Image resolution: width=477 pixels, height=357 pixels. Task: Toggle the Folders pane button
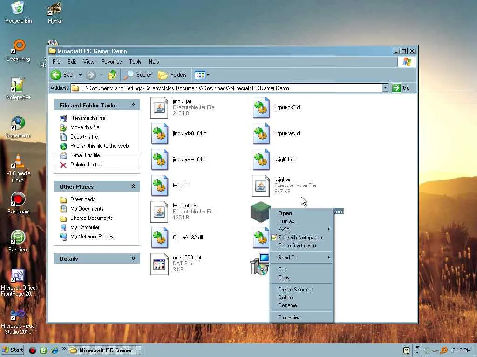[x=172, y=75]
